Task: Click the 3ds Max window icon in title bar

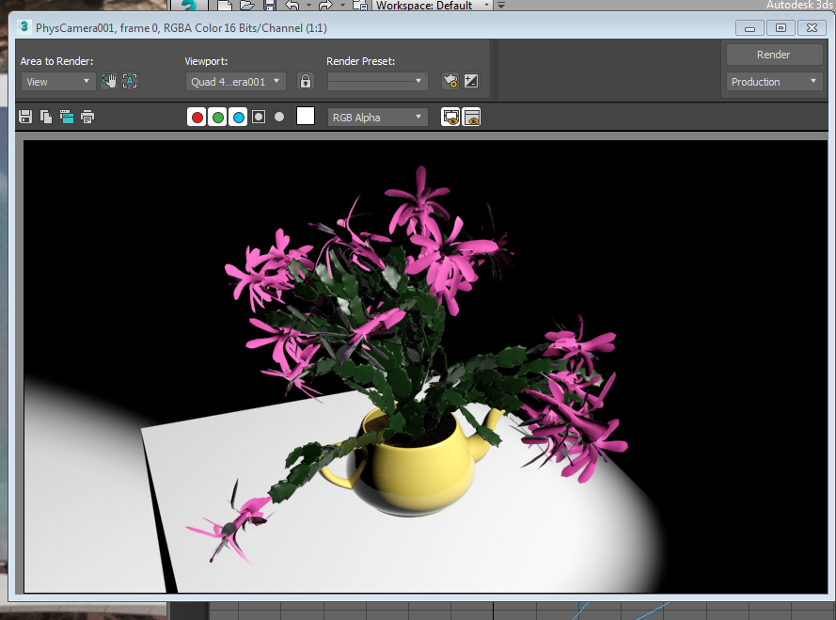Action: (24, 26)
